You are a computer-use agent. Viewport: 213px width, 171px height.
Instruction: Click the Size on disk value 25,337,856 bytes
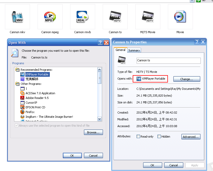pyautogui.click(x=154, y=102)
